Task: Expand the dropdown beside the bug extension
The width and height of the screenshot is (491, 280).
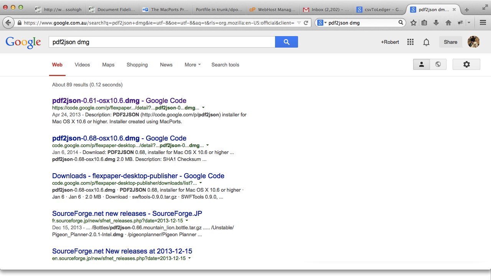Action: [x=469, y=23]
